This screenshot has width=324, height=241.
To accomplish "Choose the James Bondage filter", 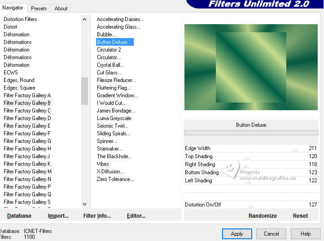I will pos(116,111).
